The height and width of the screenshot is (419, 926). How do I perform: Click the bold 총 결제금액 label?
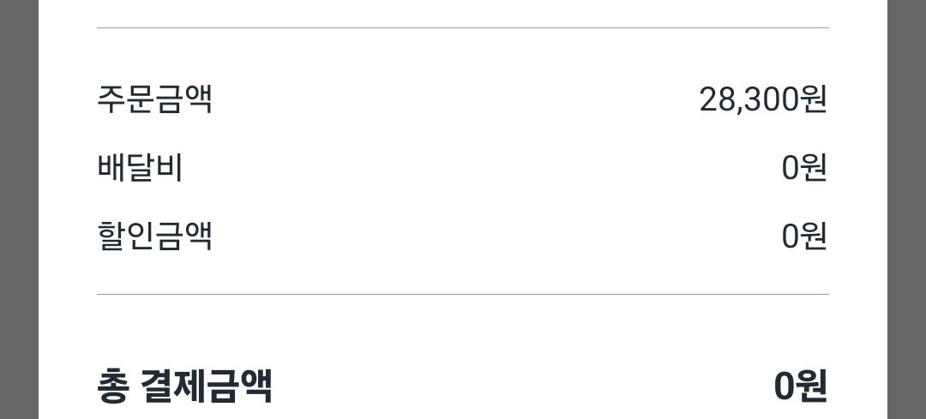(184, 386)
